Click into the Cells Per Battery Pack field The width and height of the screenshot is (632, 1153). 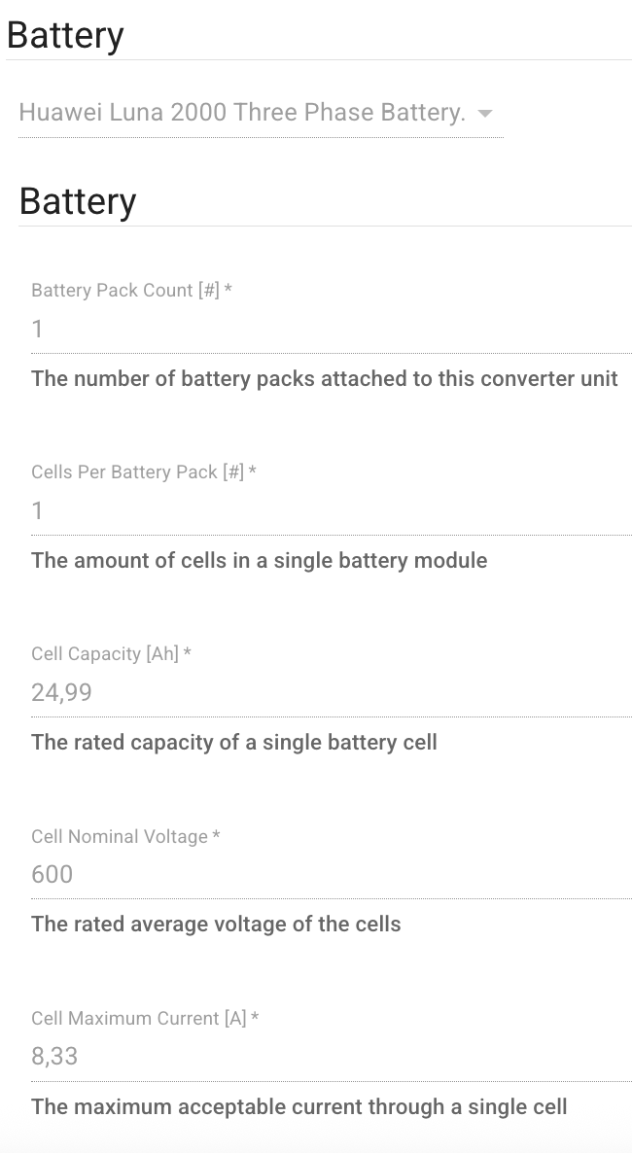[331, 511]
